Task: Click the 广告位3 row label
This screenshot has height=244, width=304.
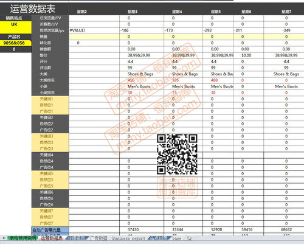Action: pyautogui.click(x=50, y=148)
